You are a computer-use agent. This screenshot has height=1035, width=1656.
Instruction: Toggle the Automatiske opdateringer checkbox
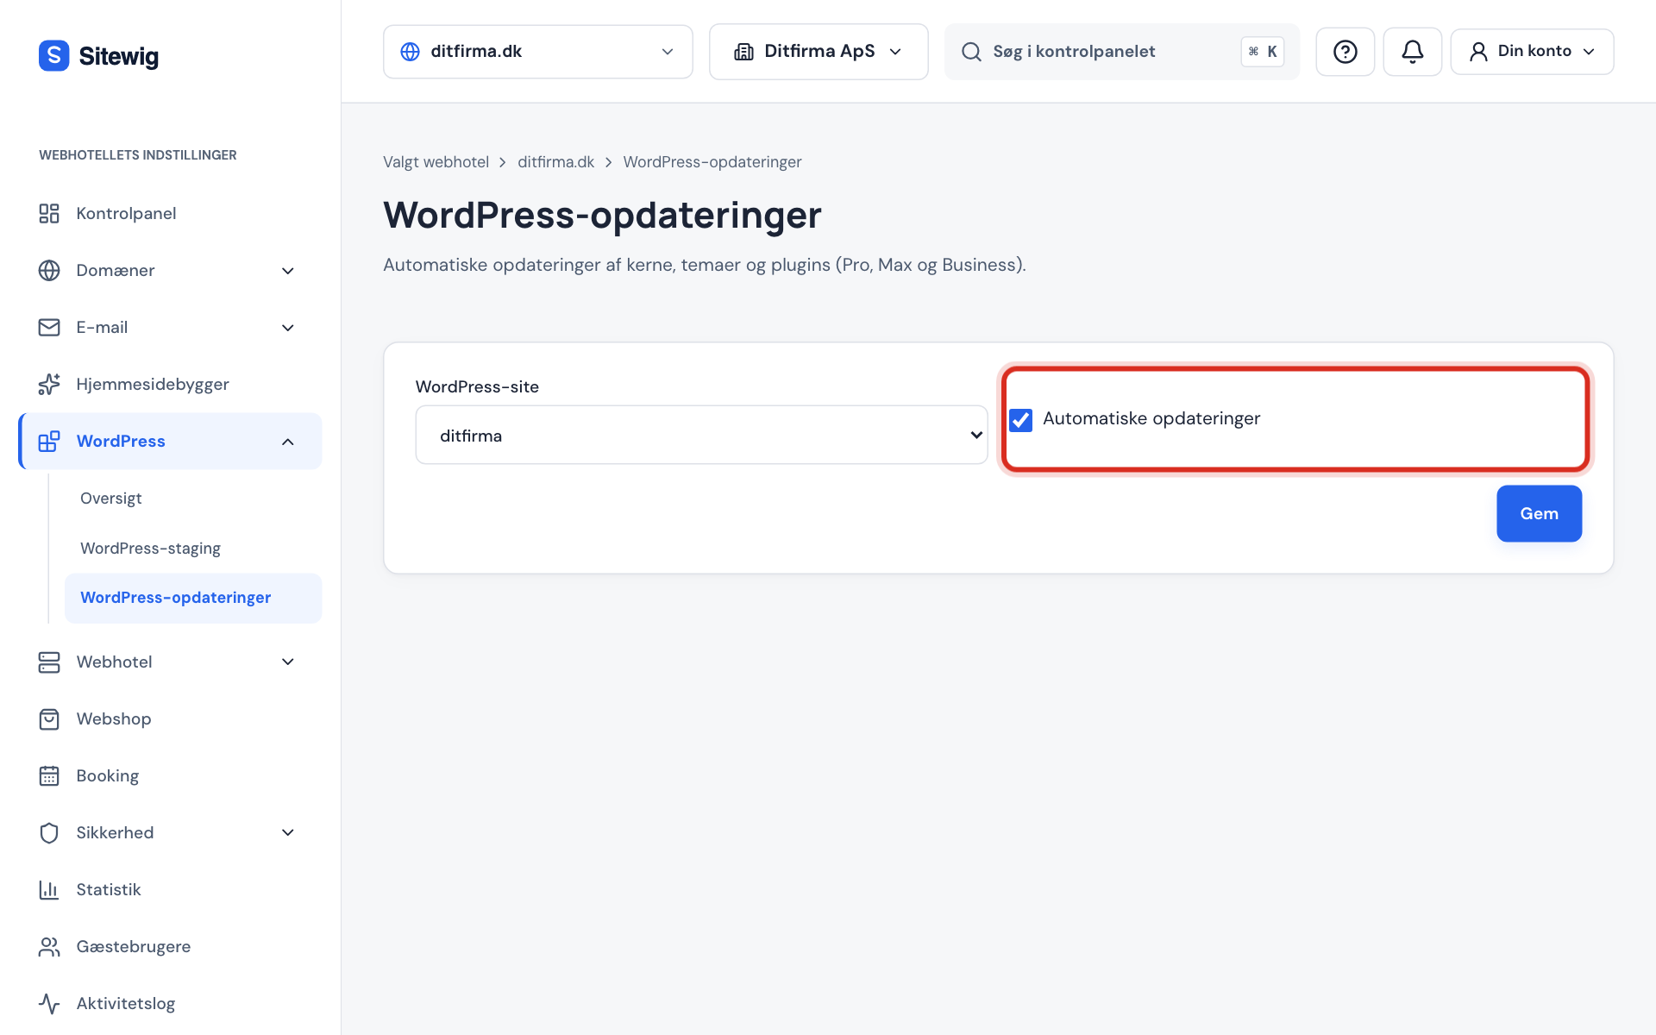coord(1020,420)
